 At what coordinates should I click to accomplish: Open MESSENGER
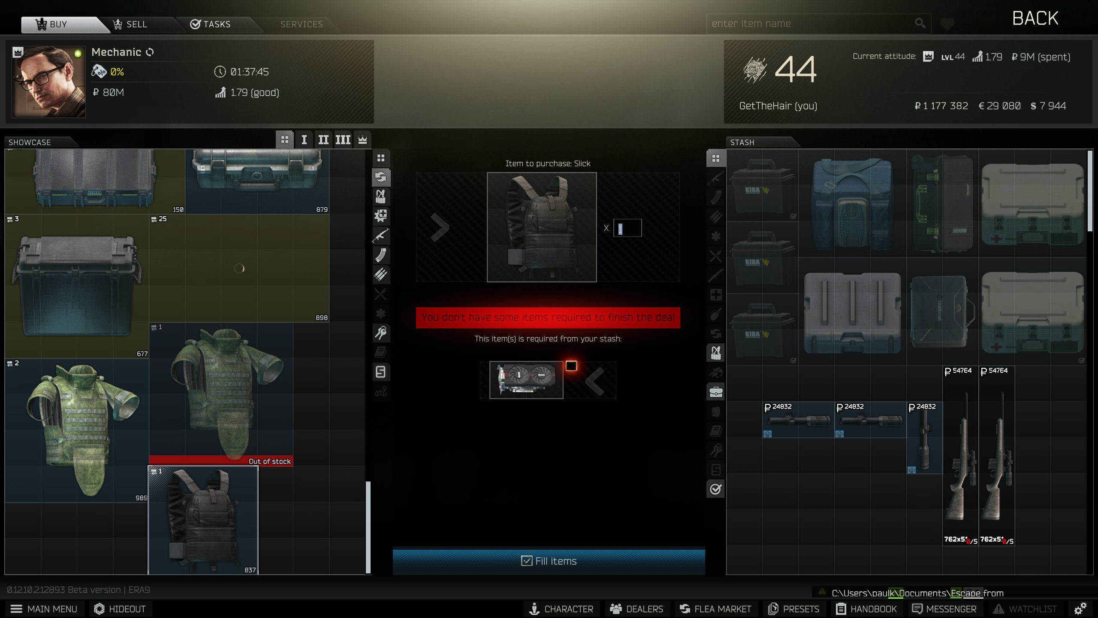tap(944, 609)
